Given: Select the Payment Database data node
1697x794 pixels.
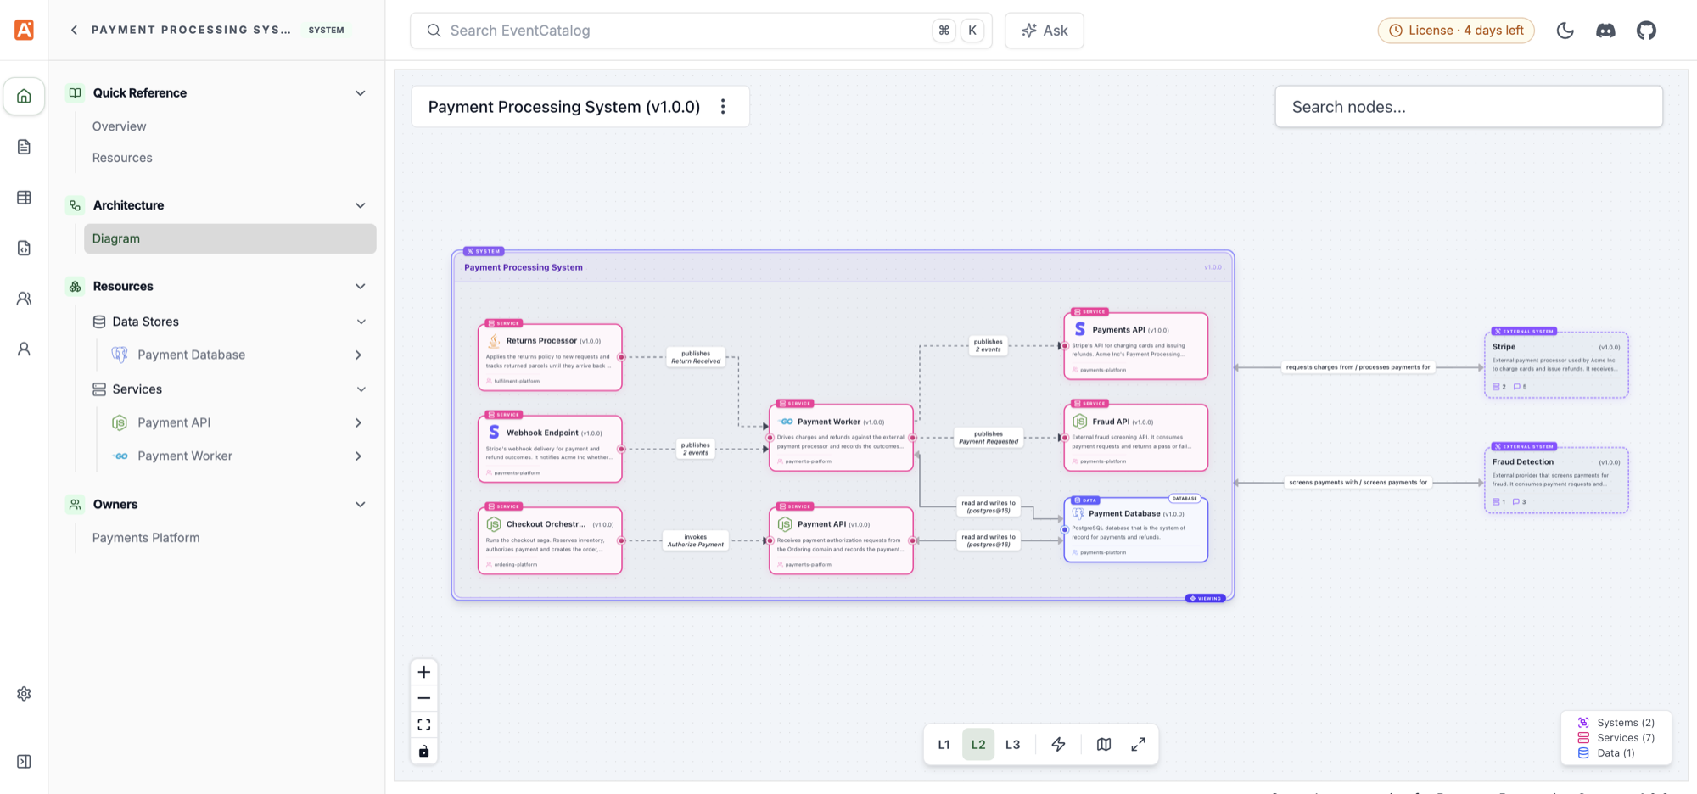Looking at the screenshot, I should (1135, 529).
